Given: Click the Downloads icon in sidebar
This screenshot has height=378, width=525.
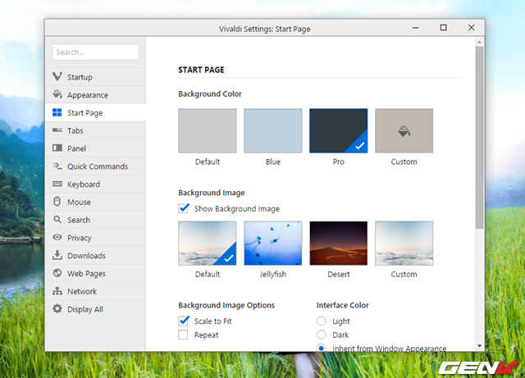Looking at the screenshot, I should coord(57,256).
